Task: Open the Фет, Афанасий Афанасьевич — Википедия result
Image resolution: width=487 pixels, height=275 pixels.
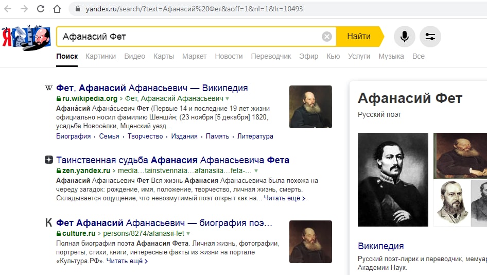Action: pyautogui.click(x=152, y=88)
